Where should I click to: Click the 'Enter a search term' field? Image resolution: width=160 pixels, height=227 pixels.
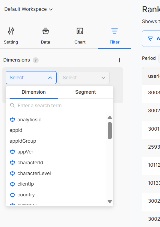pyautogui.click(x=60, y=105)
